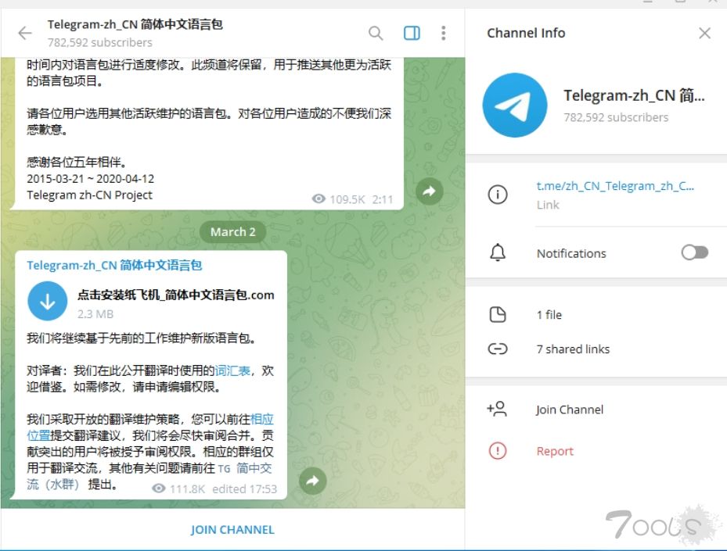Share the top message using its forward arrow
Viewport: 727px width, 551px height.
pos(429,191)
